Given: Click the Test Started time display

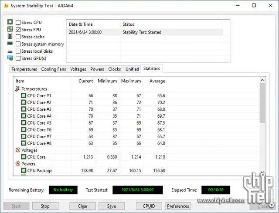Looking at the screenshot, I should tap(138, 190).
